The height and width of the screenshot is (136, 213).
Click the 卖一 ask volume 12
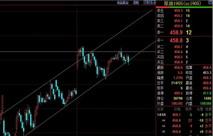click(189, 32)
